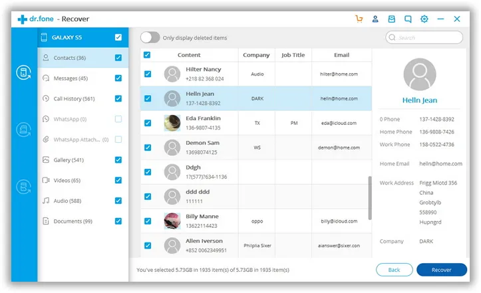
Task: Uncheck the Messages (45) checkbox
Action: coord(118,78)
